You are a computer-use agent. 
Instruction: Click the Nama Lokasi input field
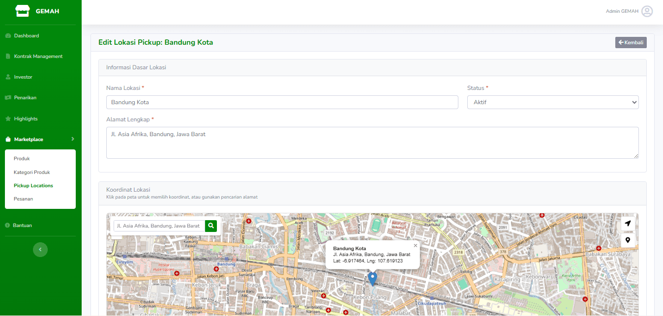pyautogui.click(x=282, y=102)
